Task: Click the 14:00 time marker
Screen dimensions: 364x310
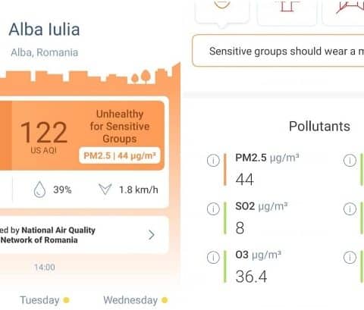Action: click(x=45, y=267)
